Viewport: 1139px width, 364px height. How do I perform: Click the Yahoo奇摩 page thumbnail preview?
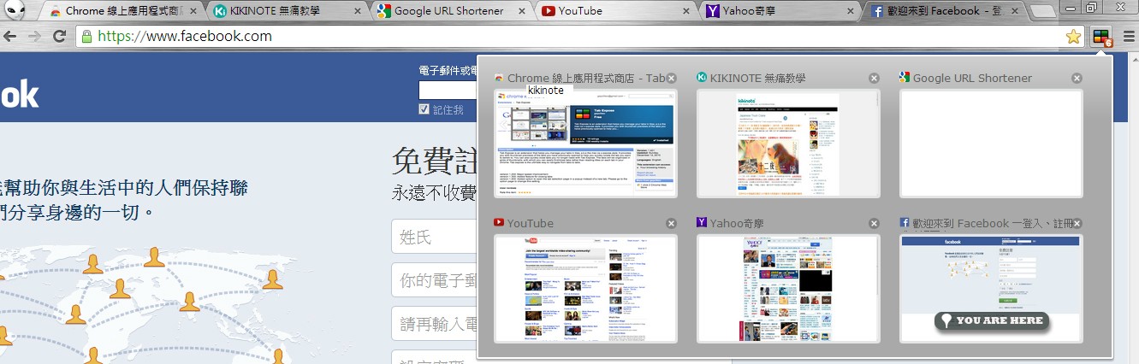788,289
